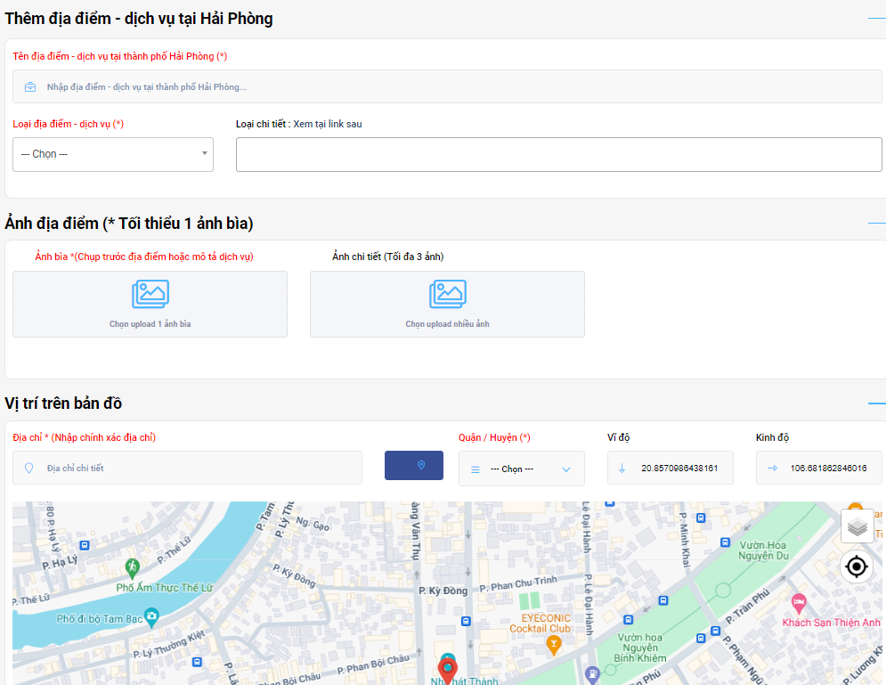
Task: Click the map layers icon
Action: coord(858,526)
